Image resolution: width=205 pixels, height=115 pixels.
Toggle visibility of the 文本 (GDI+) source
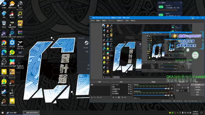(x=129, y=85)
